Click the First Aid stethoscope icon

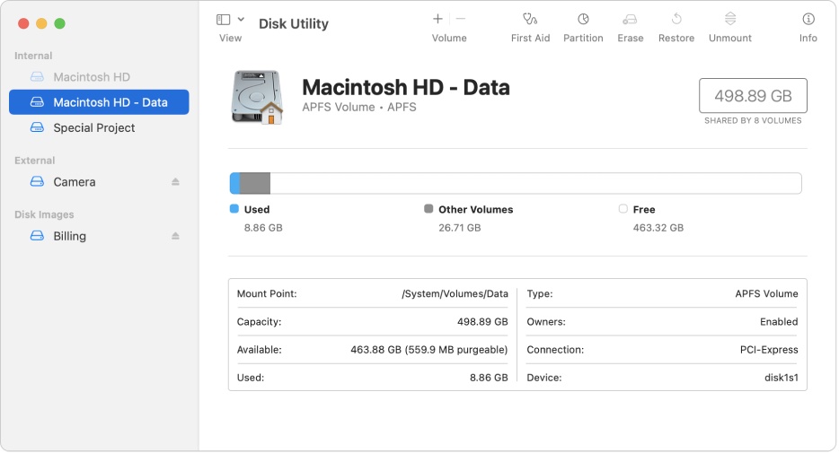pyautogui.click(x=530, y=19)
